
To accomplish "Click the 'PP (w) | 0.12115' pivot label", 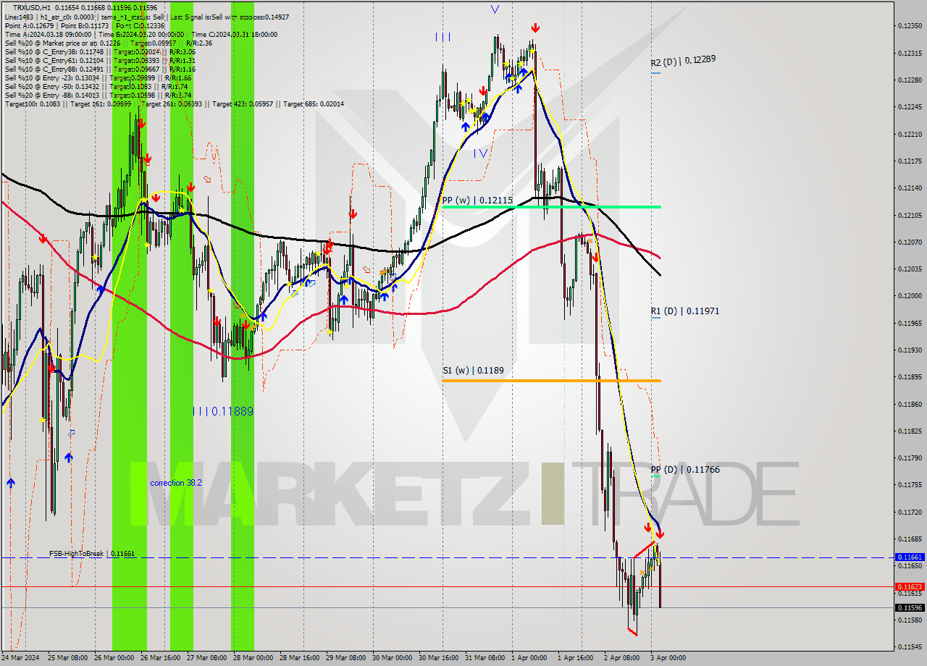I will (477, 200).
